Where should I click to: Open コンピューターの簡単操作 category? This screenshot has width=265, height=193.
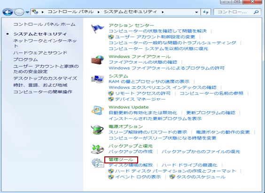pyautogui.click(x=43, y=92)
